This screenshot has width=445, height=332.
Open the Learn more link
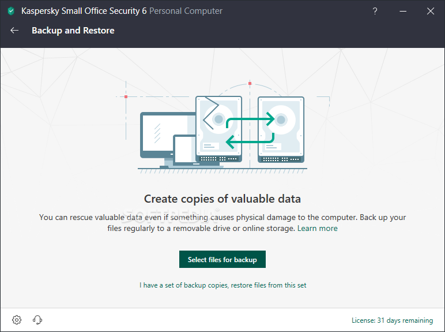[x=317, y=228]
